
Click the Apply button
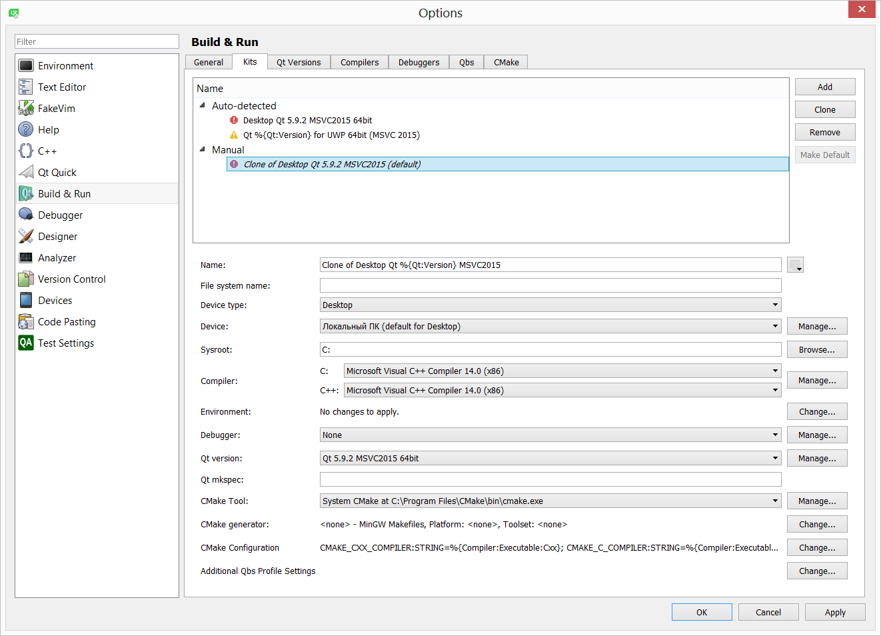point(835,612)
